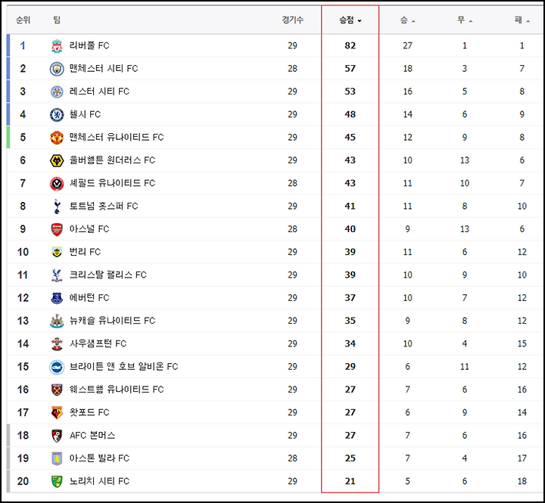Open the 레스터 시티 FC team link
The image size is (545, 503).
point(99,92)
